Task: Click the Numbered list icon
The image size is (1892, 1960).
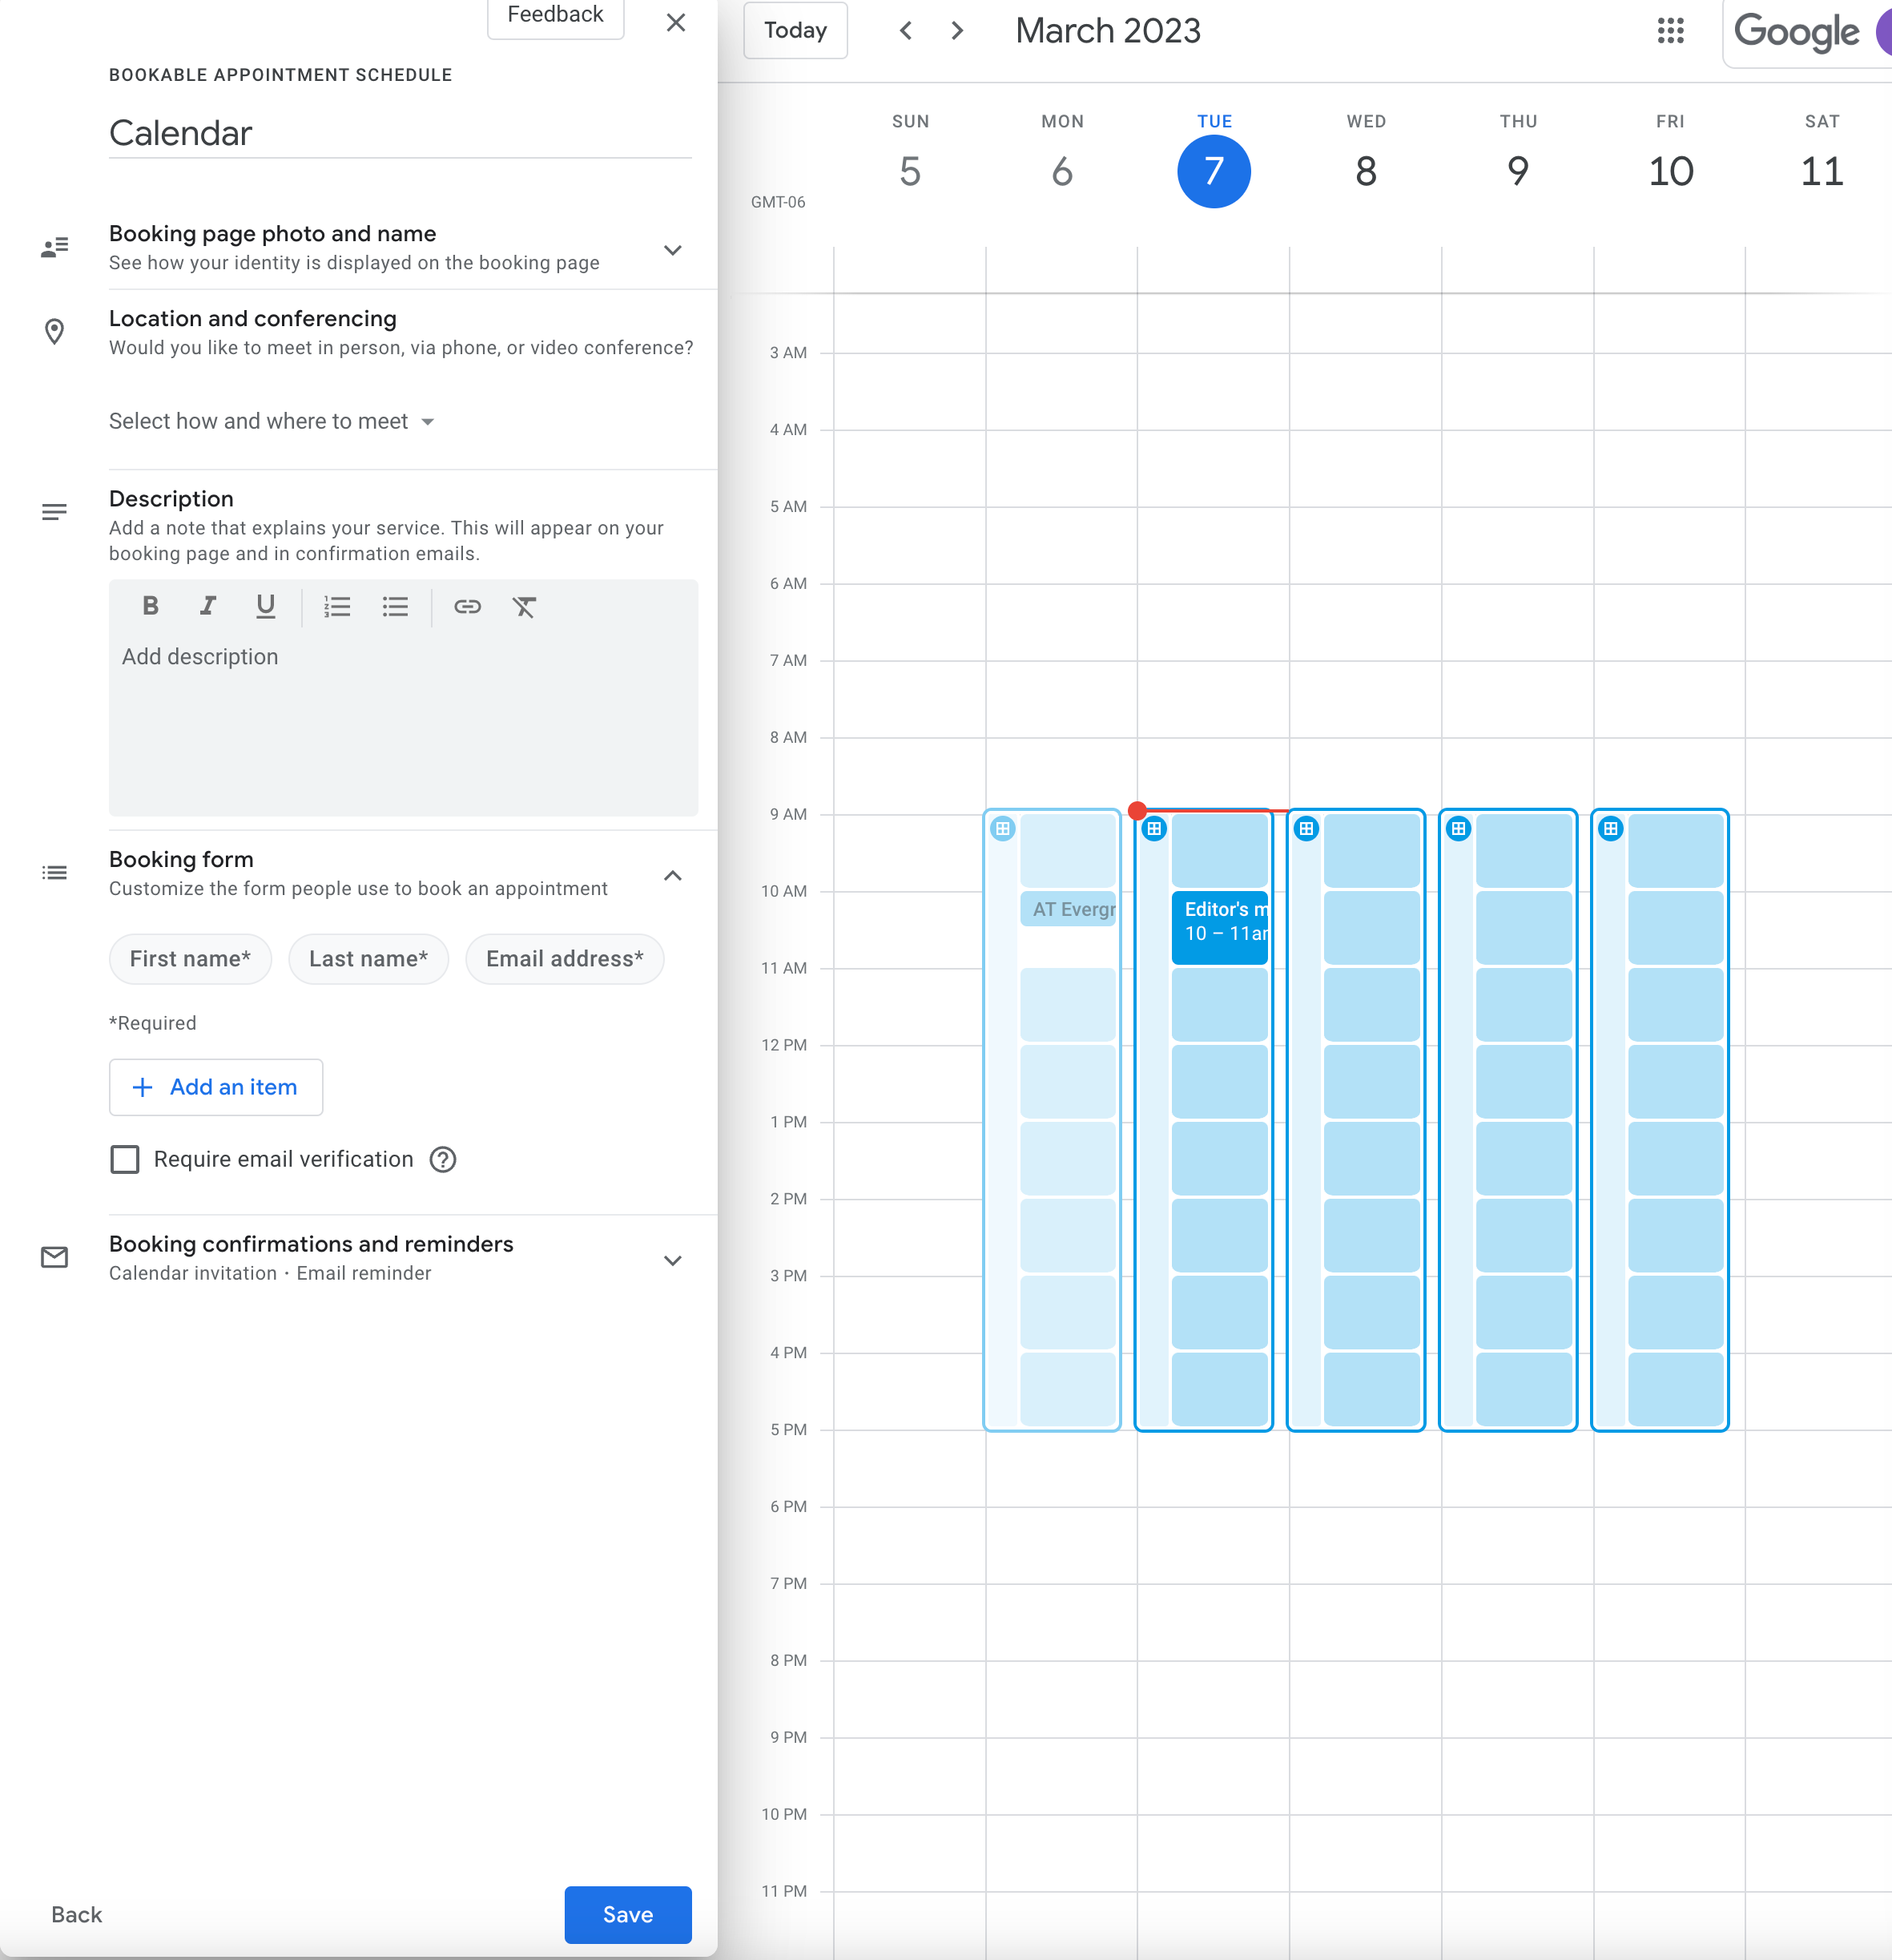Action: click(x=337, y=606)
